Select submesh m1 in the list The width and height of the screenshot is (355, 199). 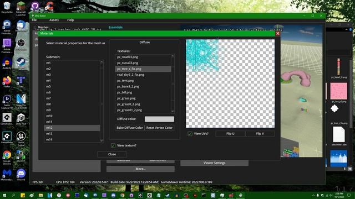(72, 63)
